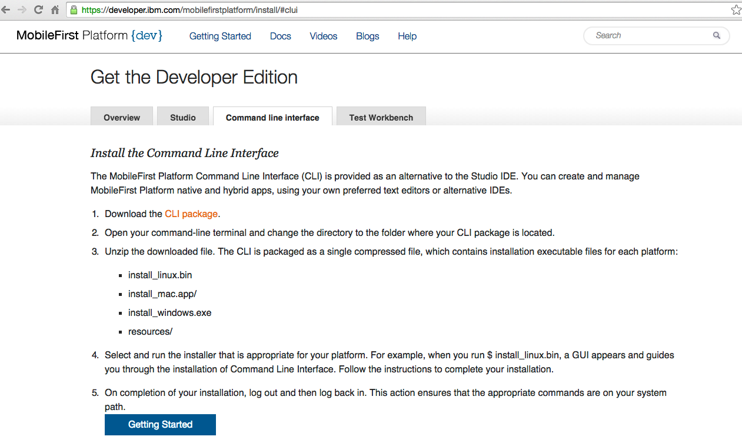Click the 'Install the Command Line Interface' heading

pos(185,153)
